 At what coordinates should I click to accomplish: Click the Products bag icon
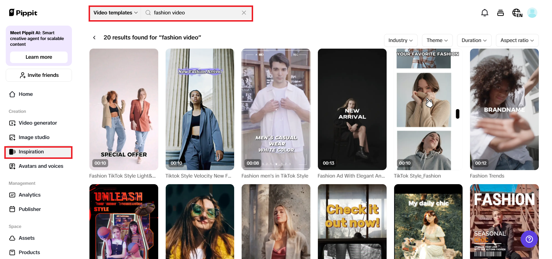12,252
